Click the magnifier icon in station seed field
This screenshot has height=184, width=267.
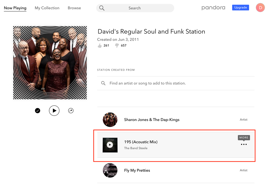pyautogui.click(x=103, y=83)
